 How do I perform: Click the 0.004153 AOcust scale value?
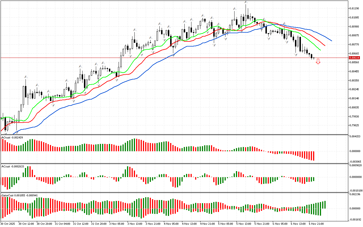pos(355,136)
